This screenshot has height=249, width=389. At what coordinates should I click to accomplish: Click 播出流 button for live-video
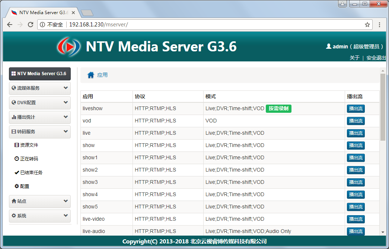(x=356, y=219)
